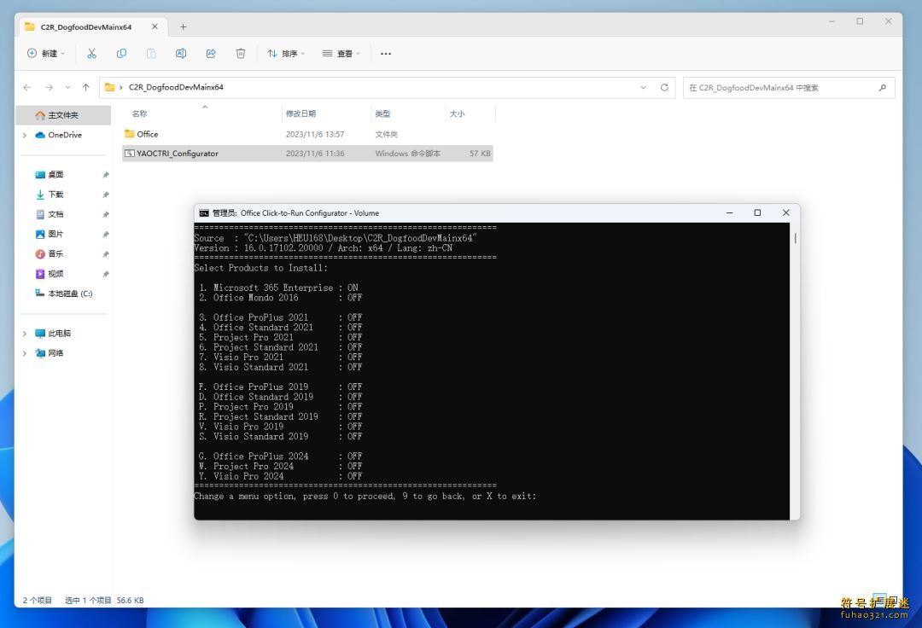Click the Delete trash icon

coord(241,53)
